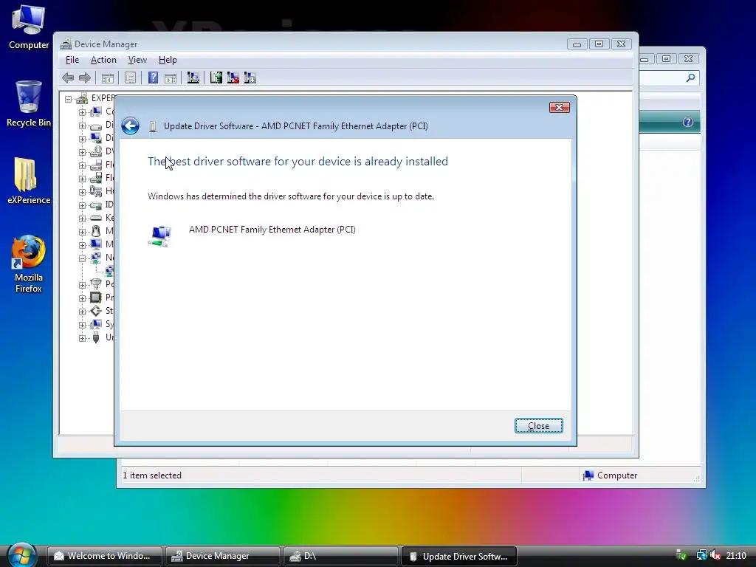This screenshot has height=567, width=756.
Task: Expand the DVD drives node (DV)
Action: [82, 152]
